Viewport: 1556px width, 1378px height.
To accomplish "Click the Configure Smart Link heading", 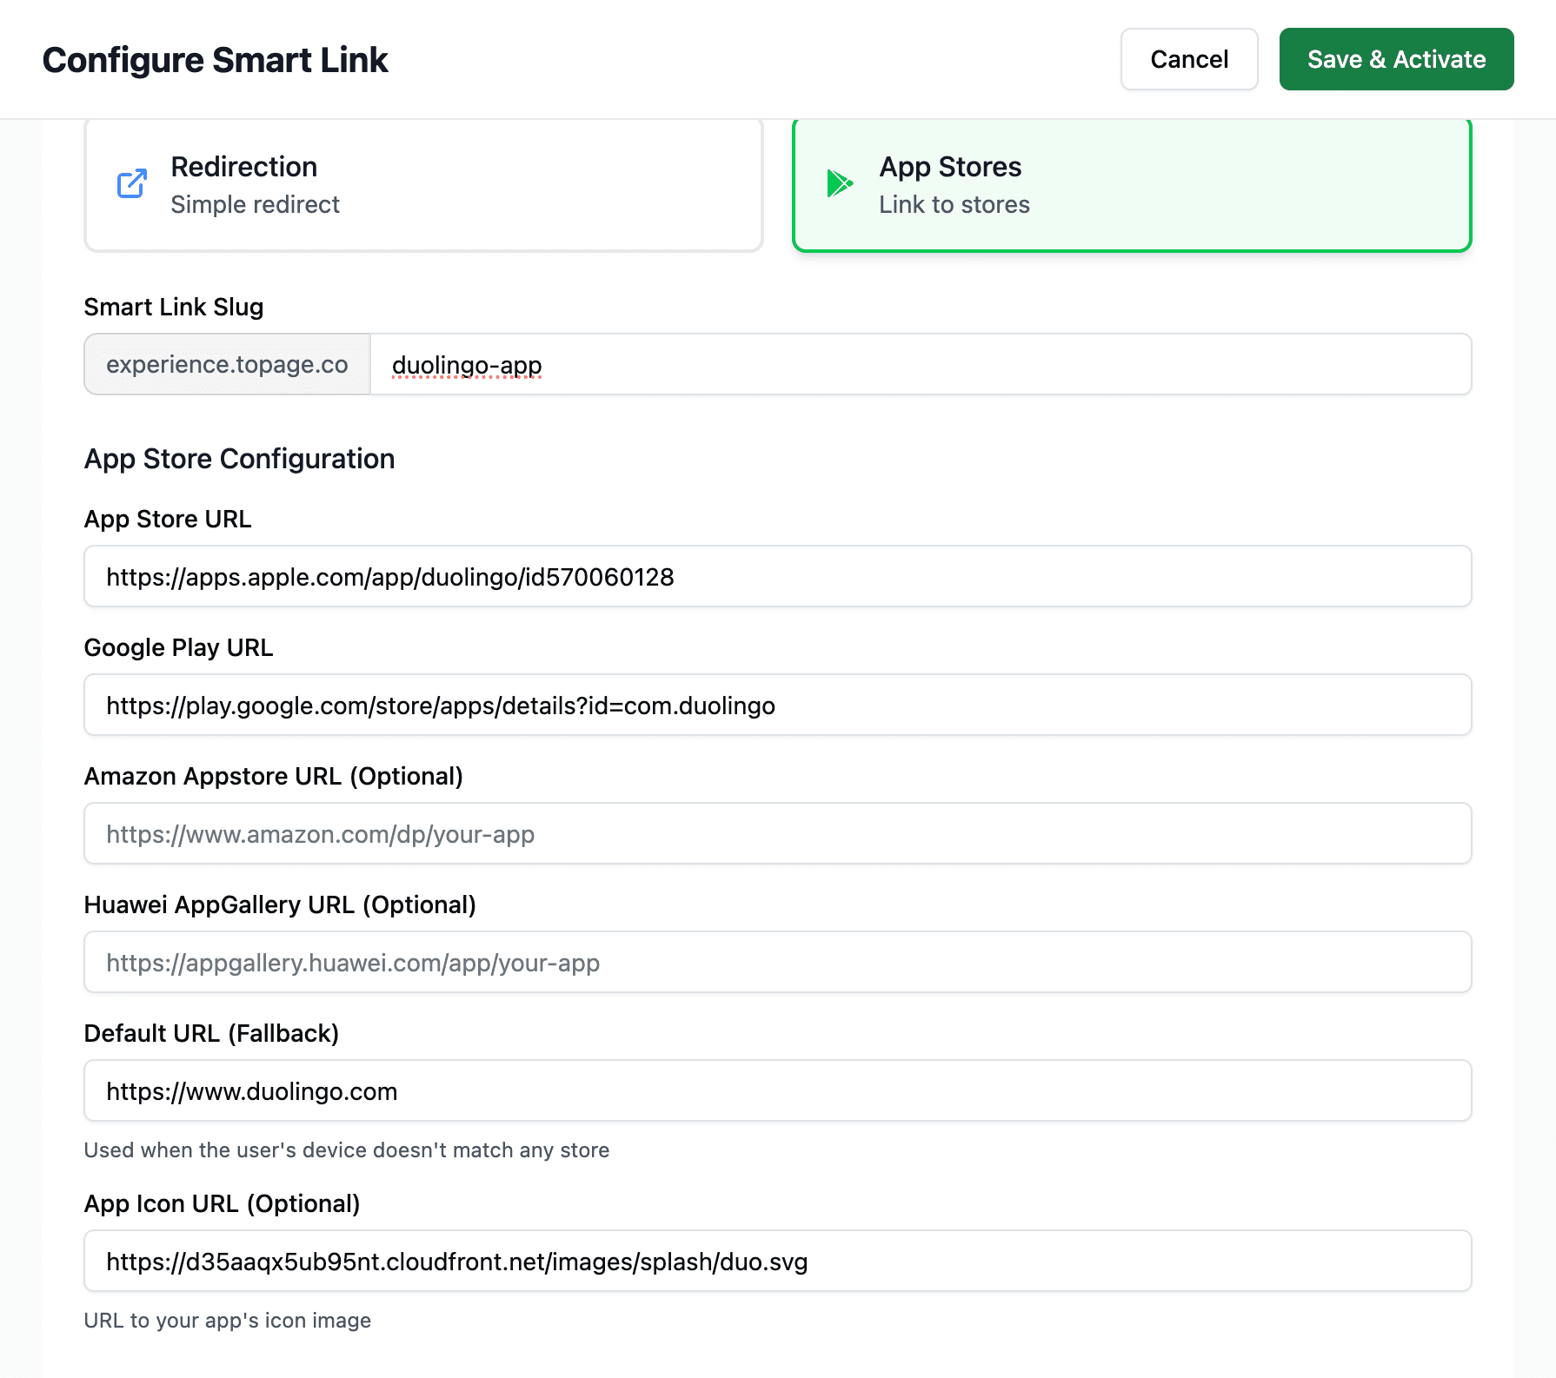I will point(215,60).
